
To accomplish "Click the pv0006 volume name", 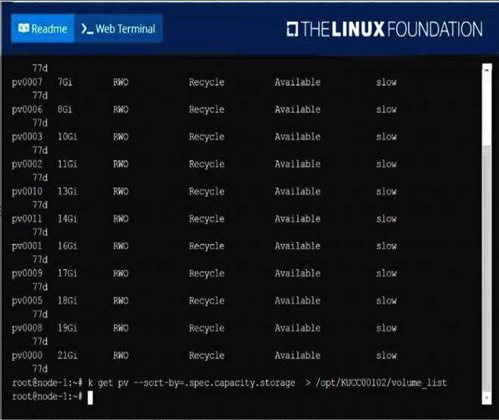I will 27,110.
